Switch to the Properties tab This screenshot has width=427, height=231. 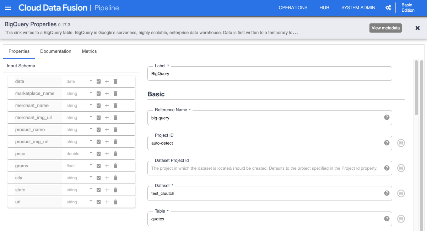pyautogui.click(x=19, y=51)
